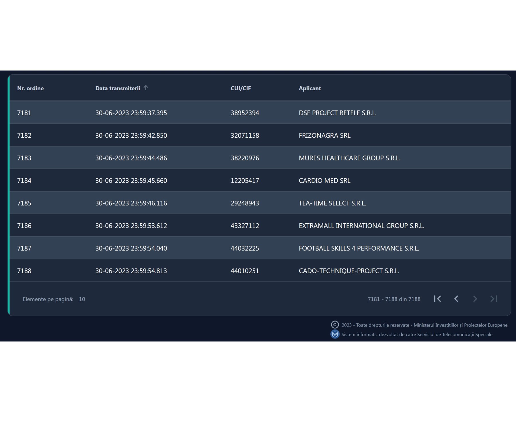Image resolution: width=516 pixels, height=432 pixels.
Task: Click timestamp 30-06-2023 23:59:53.612
Action: (131, 226)
